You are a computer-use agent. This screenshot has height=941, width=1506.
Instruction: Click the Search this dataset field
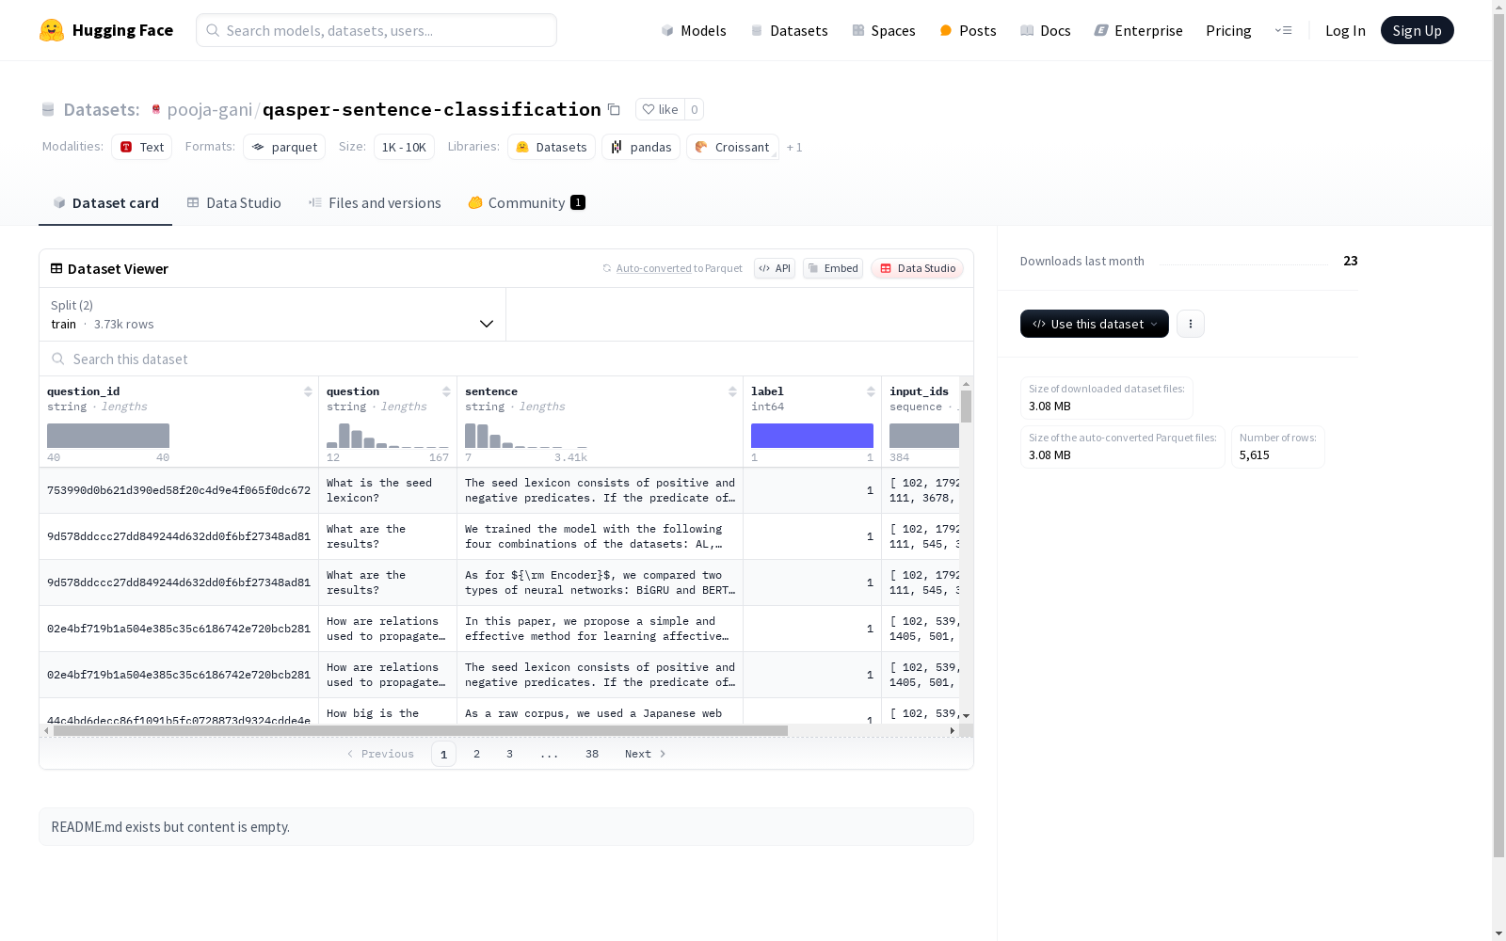coord(506,359)
